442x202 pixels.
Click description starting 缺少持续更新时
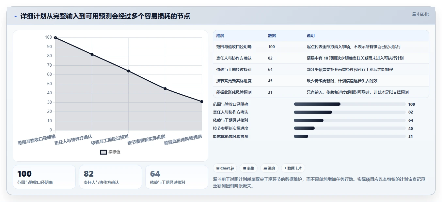coord(342,81)
